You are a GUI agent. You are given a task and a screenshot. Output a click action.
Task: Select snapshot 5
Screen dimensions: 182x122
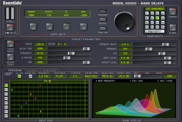coord(147,18)
